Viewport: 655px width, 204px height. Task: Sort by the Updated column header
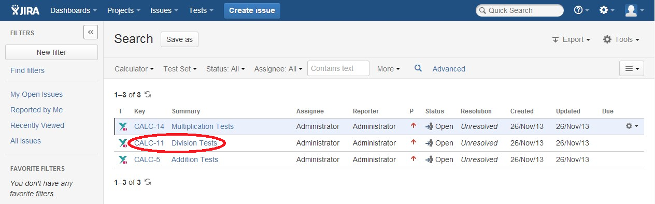point(568,111)
